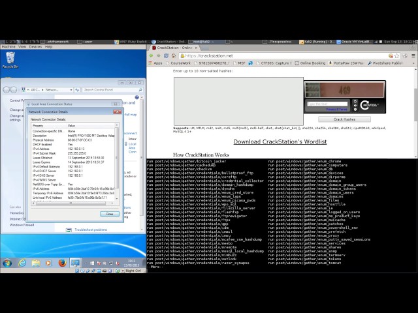Close the CrackStation browser tab
Viewport: 418px width, 313px height.
(x=196, y=48)
